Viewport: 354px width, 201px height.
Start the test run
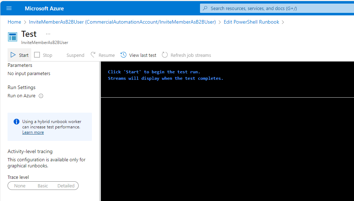pos(19,55)
